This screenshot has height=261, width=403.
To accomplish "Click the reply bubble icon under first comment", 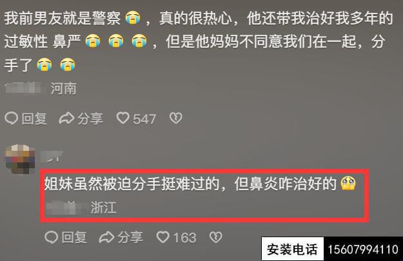I will tap(12, 118).
